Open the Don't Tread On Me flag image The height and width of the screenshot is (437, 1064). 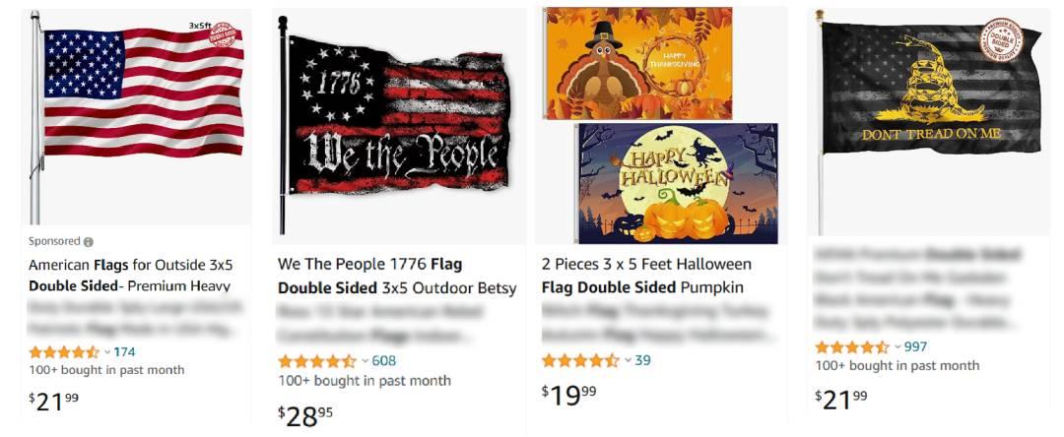click(928, 122)
